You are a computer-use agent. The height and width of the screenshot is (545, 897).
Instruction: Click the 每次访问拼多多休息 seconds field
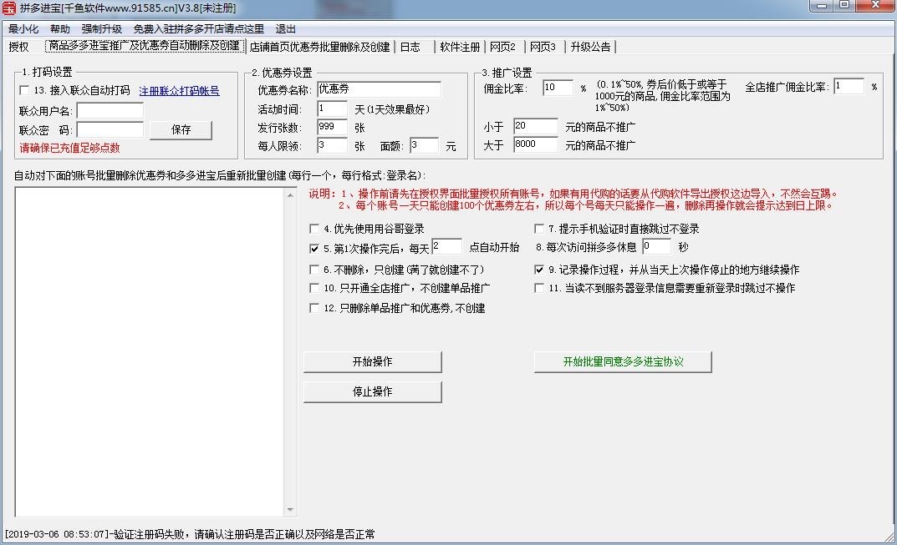tap(656, 246)
